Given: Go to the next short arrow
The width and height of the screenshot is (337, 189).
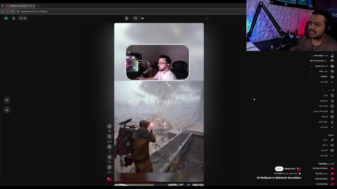Looking at the screenshot, I should 7,110.
